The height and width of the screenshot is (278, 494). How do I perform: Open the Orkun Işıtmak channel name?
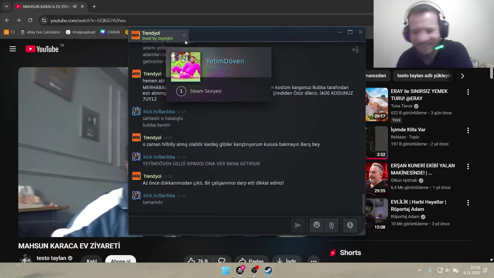[x=404, y=180]
